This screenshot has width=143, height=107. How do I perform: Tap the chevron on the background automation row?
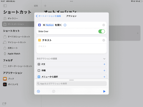pos(138,33)
